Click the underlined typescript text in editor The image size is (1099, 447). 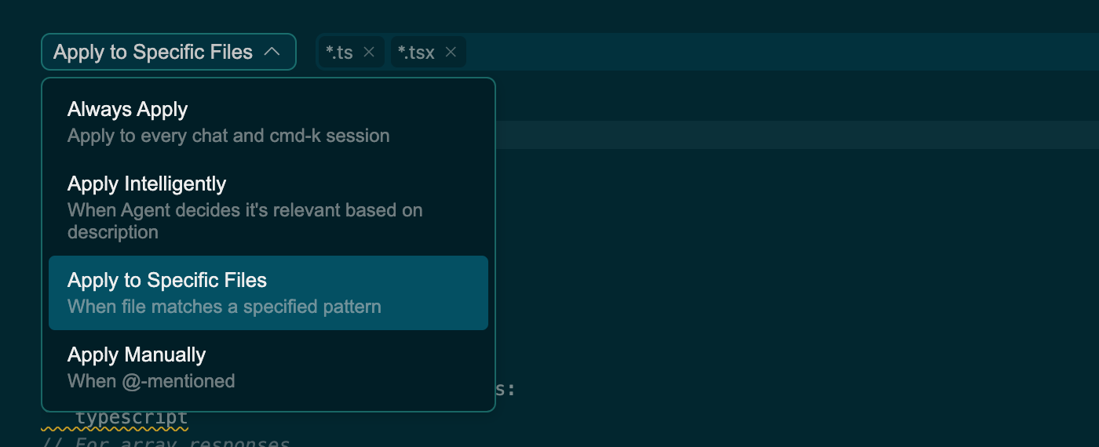132,419
